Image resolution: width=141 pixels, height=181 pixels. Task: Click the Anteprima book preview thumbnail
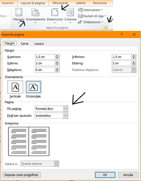(x=29, y=141)
